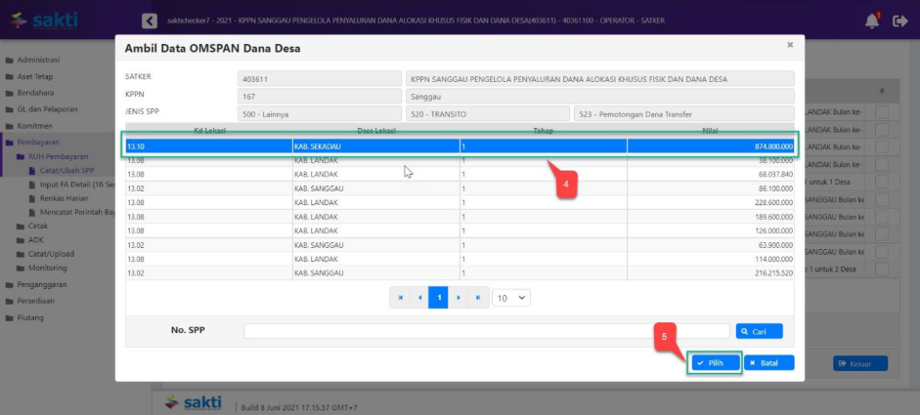
Task: Tick the checkbox in the last background row
Action: click(x=882, y=268)
